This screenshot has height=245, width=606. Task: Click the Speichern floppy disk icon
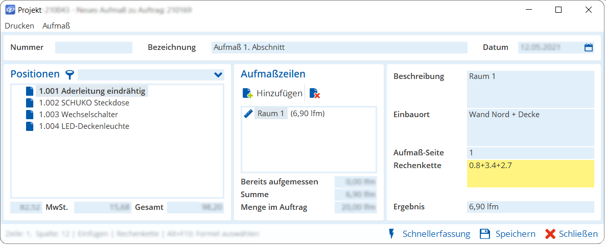(485, 234)
